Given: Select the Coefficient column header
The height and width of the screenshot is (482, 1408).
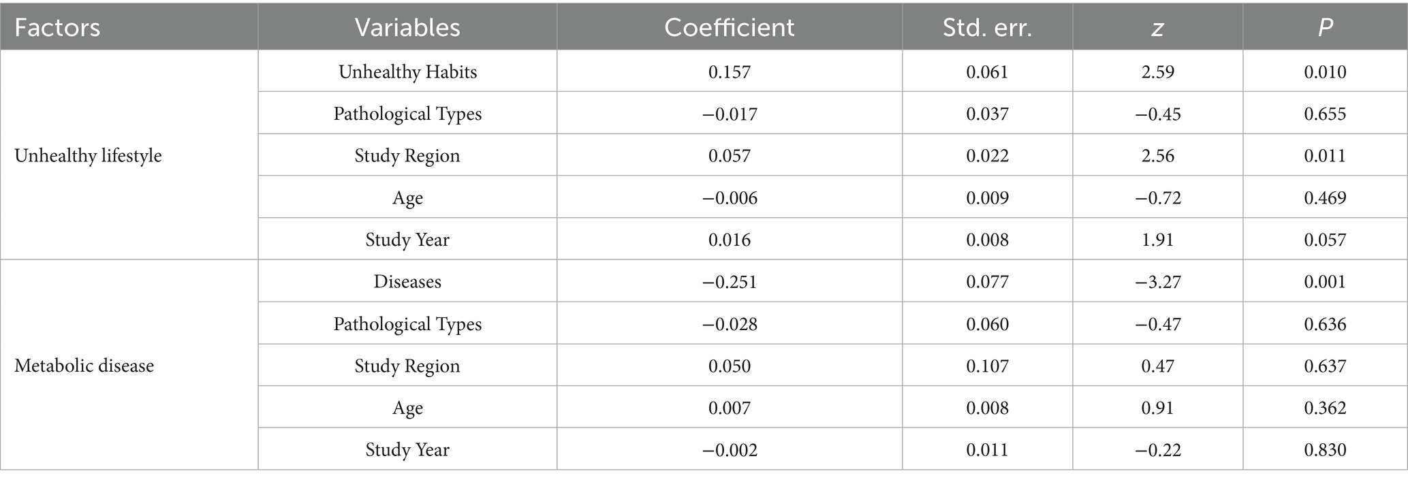Looking at the screenshot, I should tap(729, 28).
